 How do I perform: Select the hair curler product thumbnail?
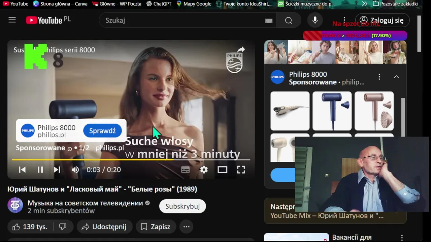tap(290, 111)
